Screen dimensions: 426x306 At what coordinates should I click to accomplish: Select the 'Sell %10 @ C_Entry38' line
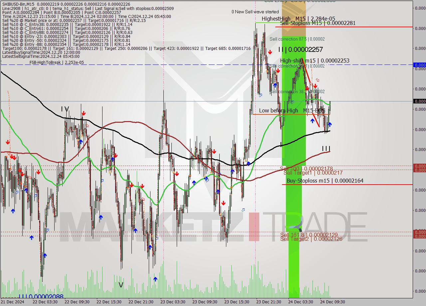(x=67, y=25)
